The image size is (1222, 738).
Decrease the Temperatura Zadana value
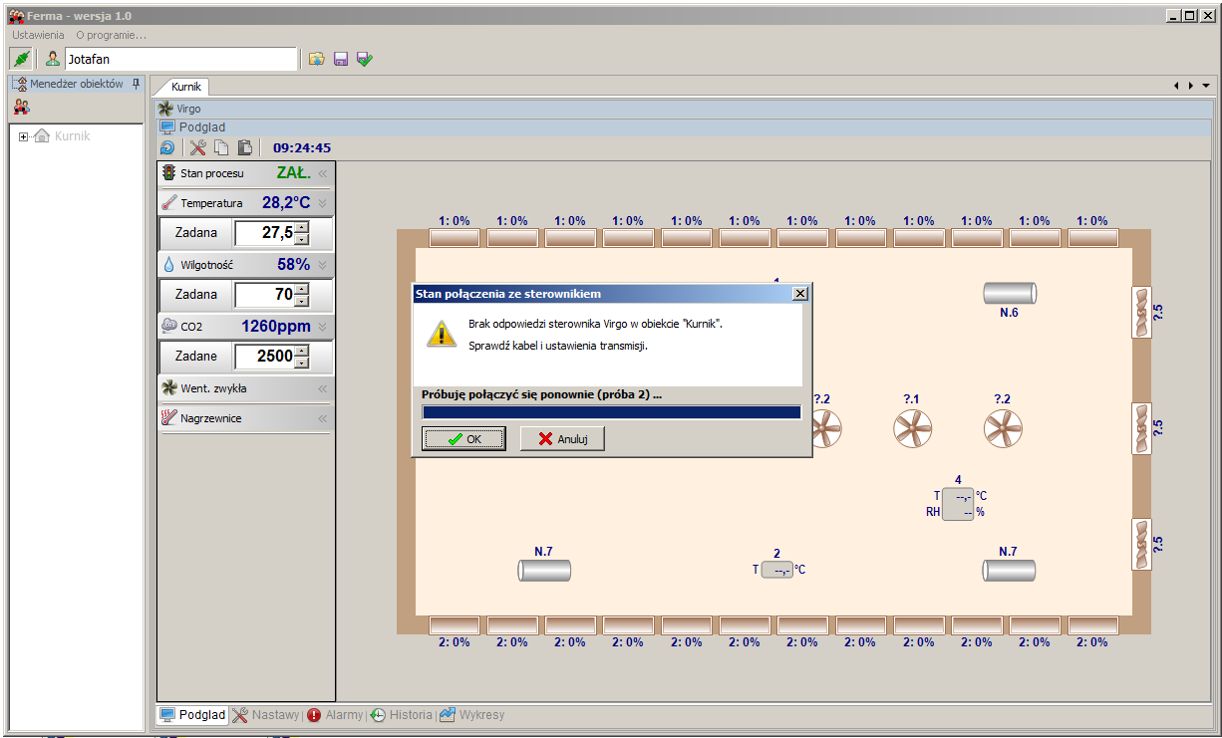tap(302, 240)
